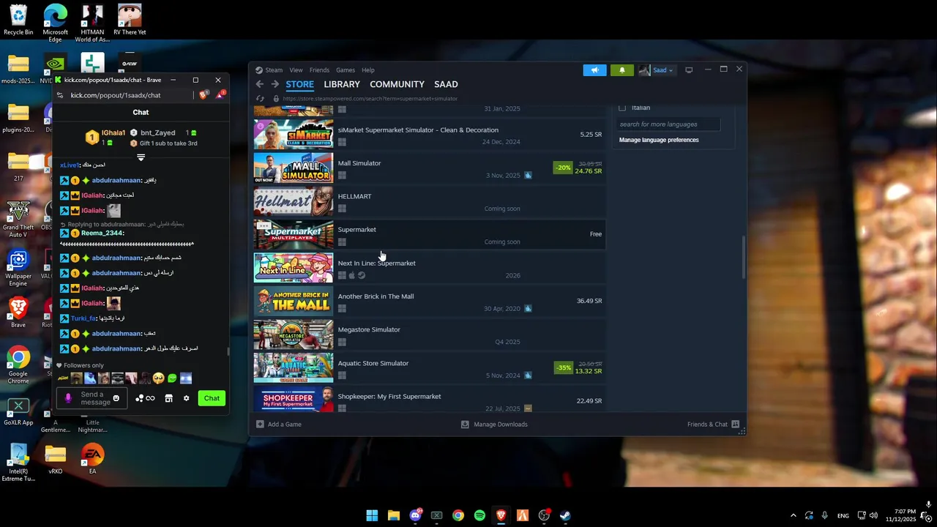The height and width of the screenshot is (527, 937).
Task: Open Steam notifications bell
Action: 622,70
